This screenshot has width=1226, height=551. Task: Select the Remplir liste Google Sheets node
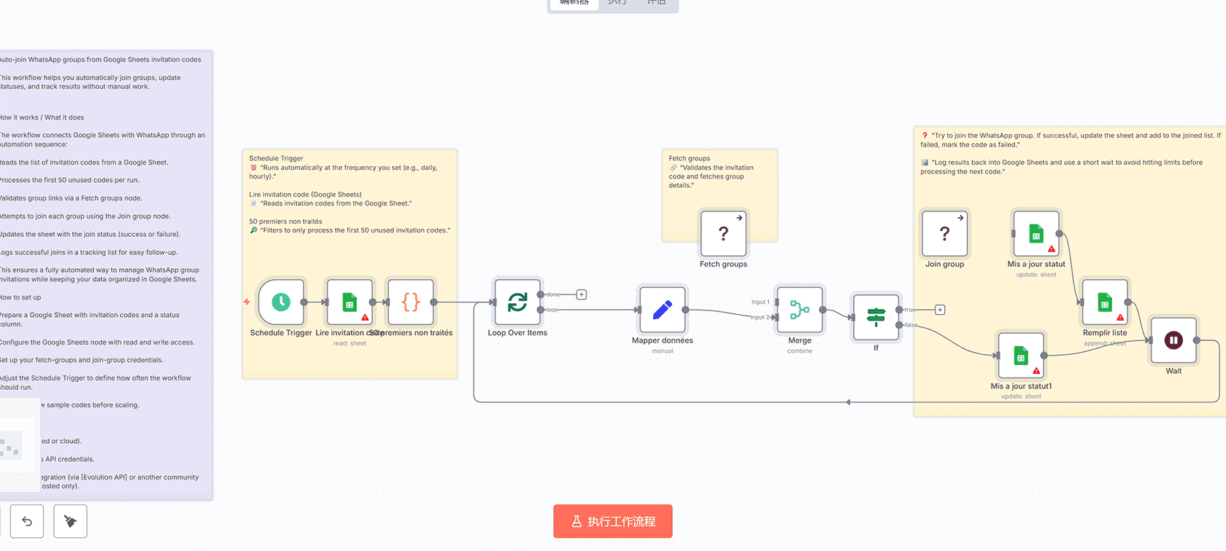[1105, 302]
